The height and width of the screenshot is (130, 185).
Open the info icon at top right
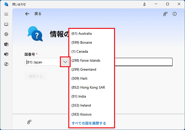[x=175, y=14]
